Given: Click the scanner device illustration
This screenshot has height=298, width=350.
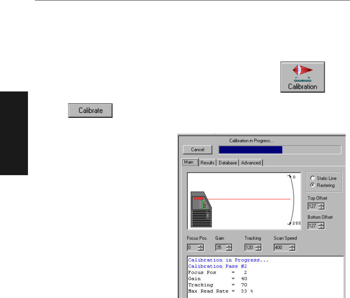Looking at the screenshot, I should 201,209.
